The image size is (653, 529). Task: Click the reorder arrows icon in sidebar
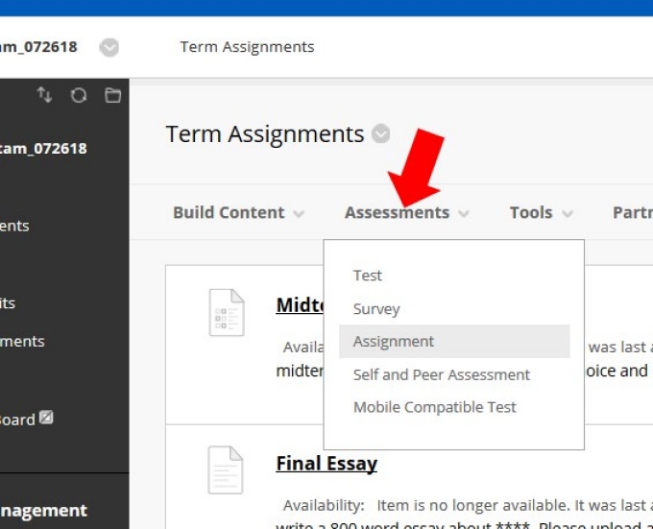pos(45,95)
